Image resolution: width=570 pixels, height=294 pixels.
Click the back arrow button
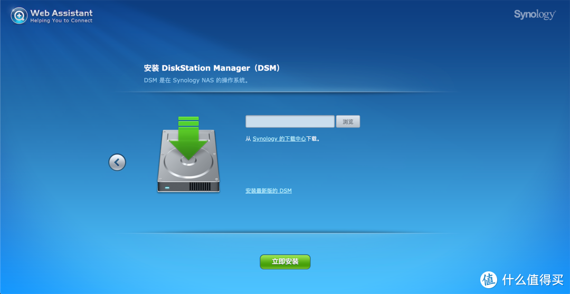[x=117, y=162]
